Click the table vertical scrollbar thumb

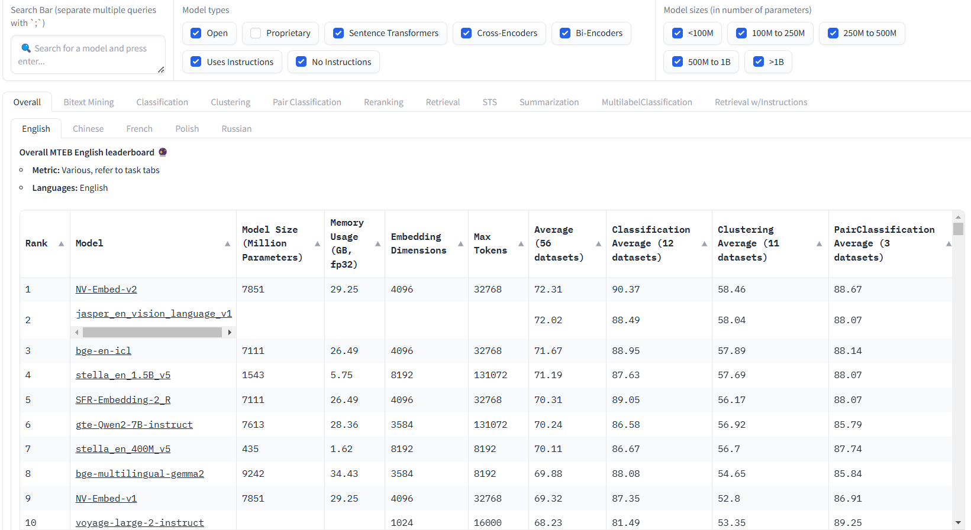pyautogui.click(x=958, y=229)
